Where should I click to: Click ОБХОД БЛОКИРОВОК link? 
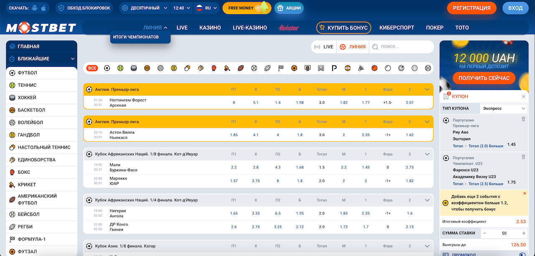pos(85,8)
